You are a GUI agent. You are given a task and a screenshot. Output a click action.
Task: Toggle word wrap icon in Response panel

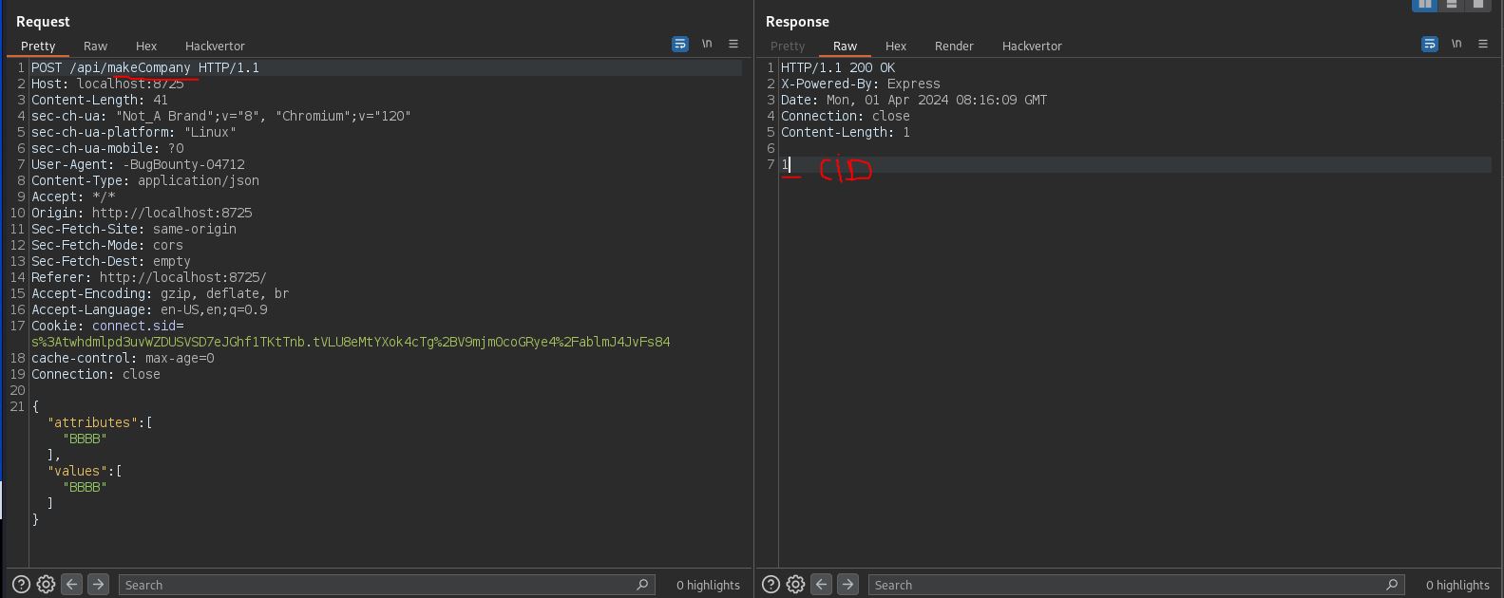pyautogui.click(x=1430, y=44)
